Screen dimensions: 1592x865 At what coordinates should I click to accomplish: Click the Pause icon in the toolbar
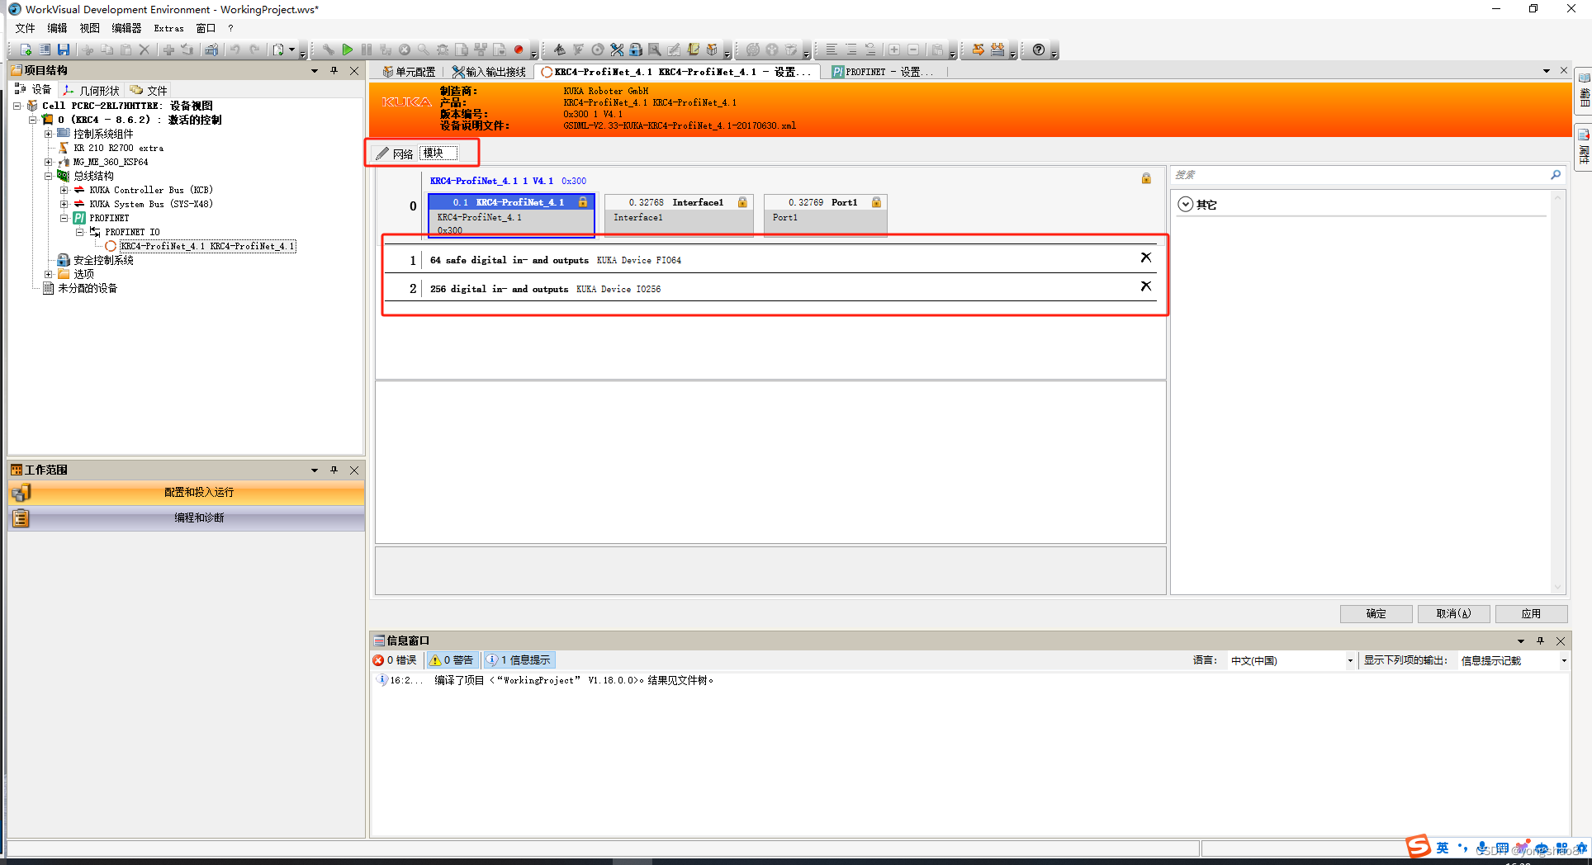point(367,50)
